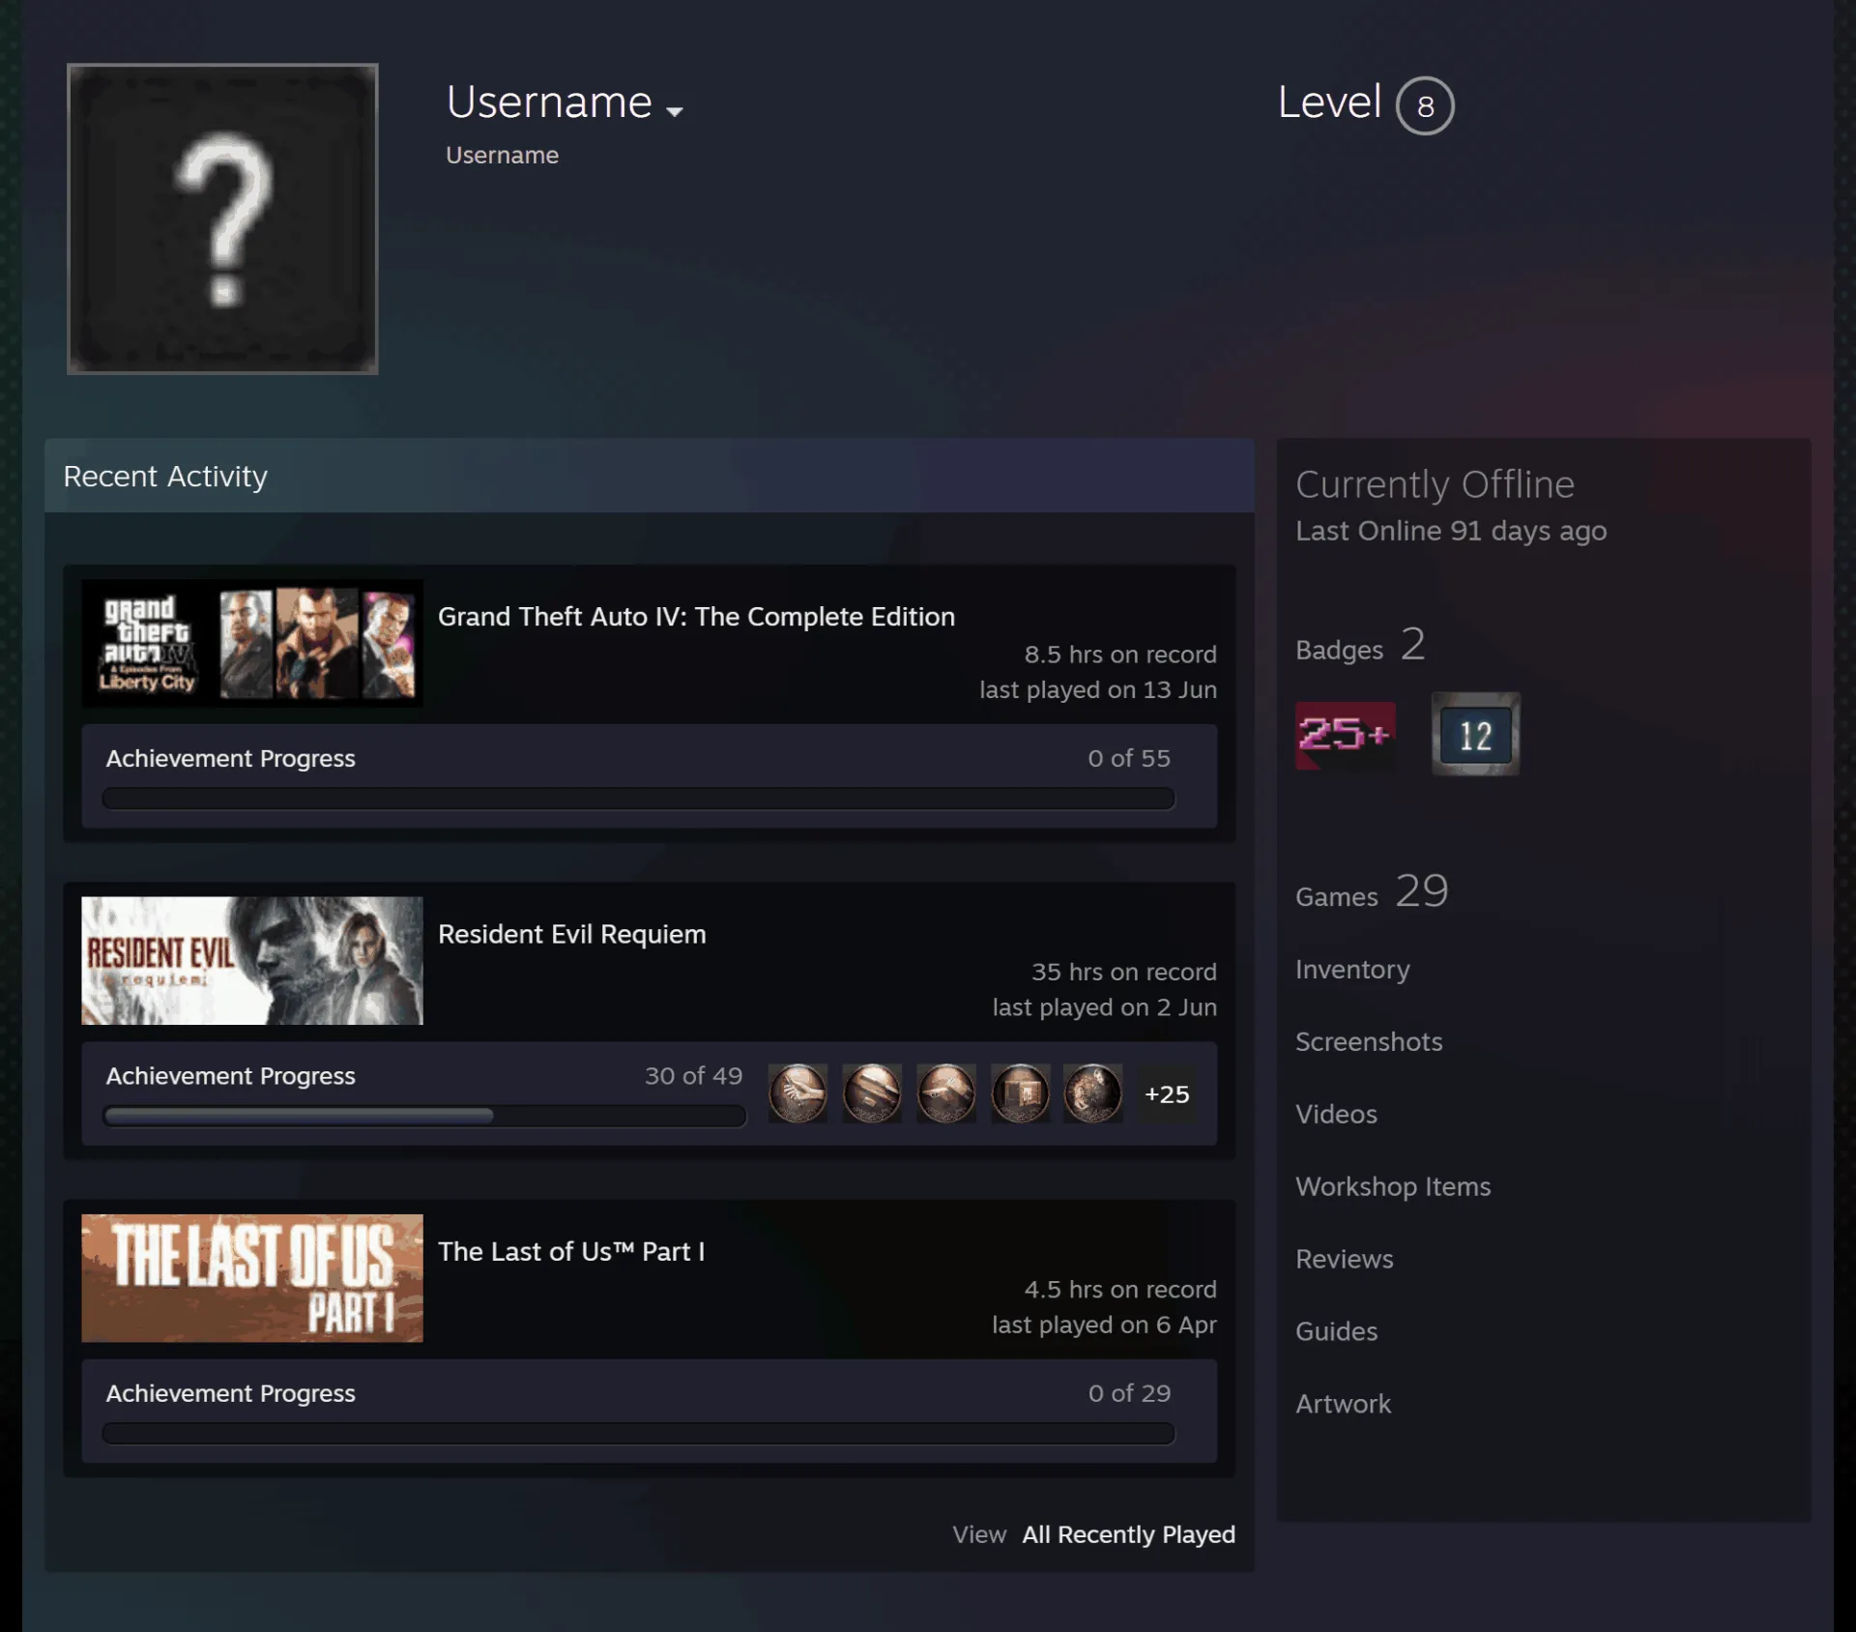Open Workshop Items in the sidebar
The height and width of the screenshot is (1632, 1856).
(1393, 1186)
